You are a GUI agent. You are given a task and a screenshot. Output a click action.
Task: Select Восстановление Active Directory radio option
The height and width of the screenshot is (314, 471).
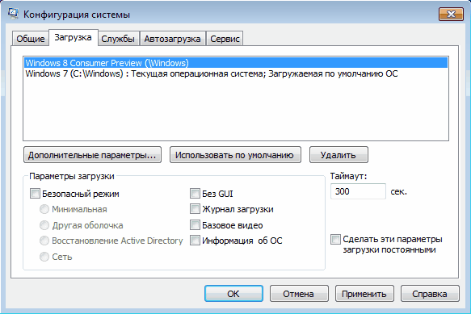coord(44,241)
